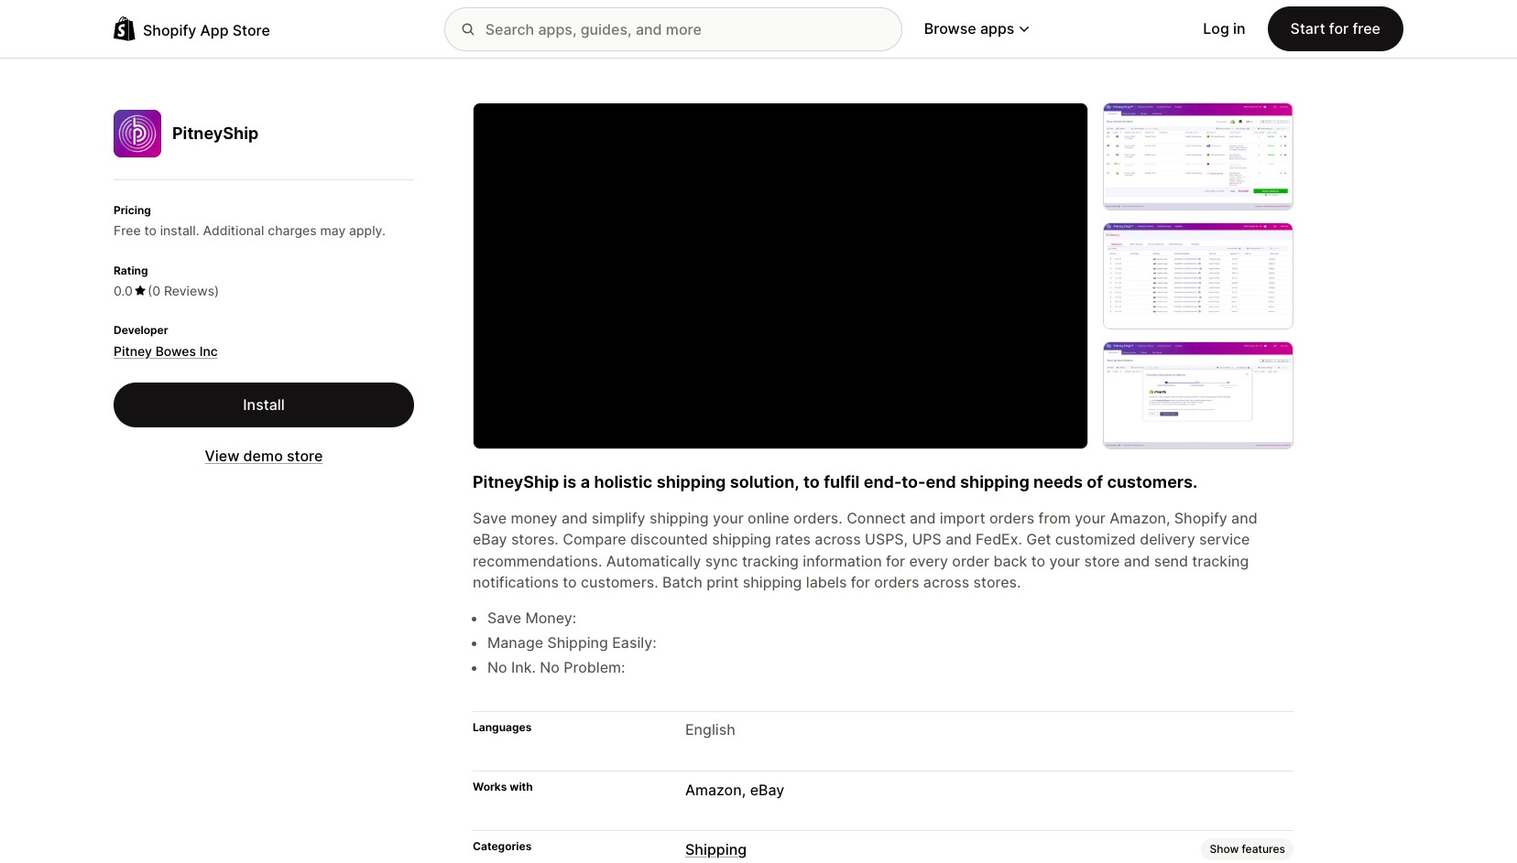Open the View demo store link

[264, 456]
